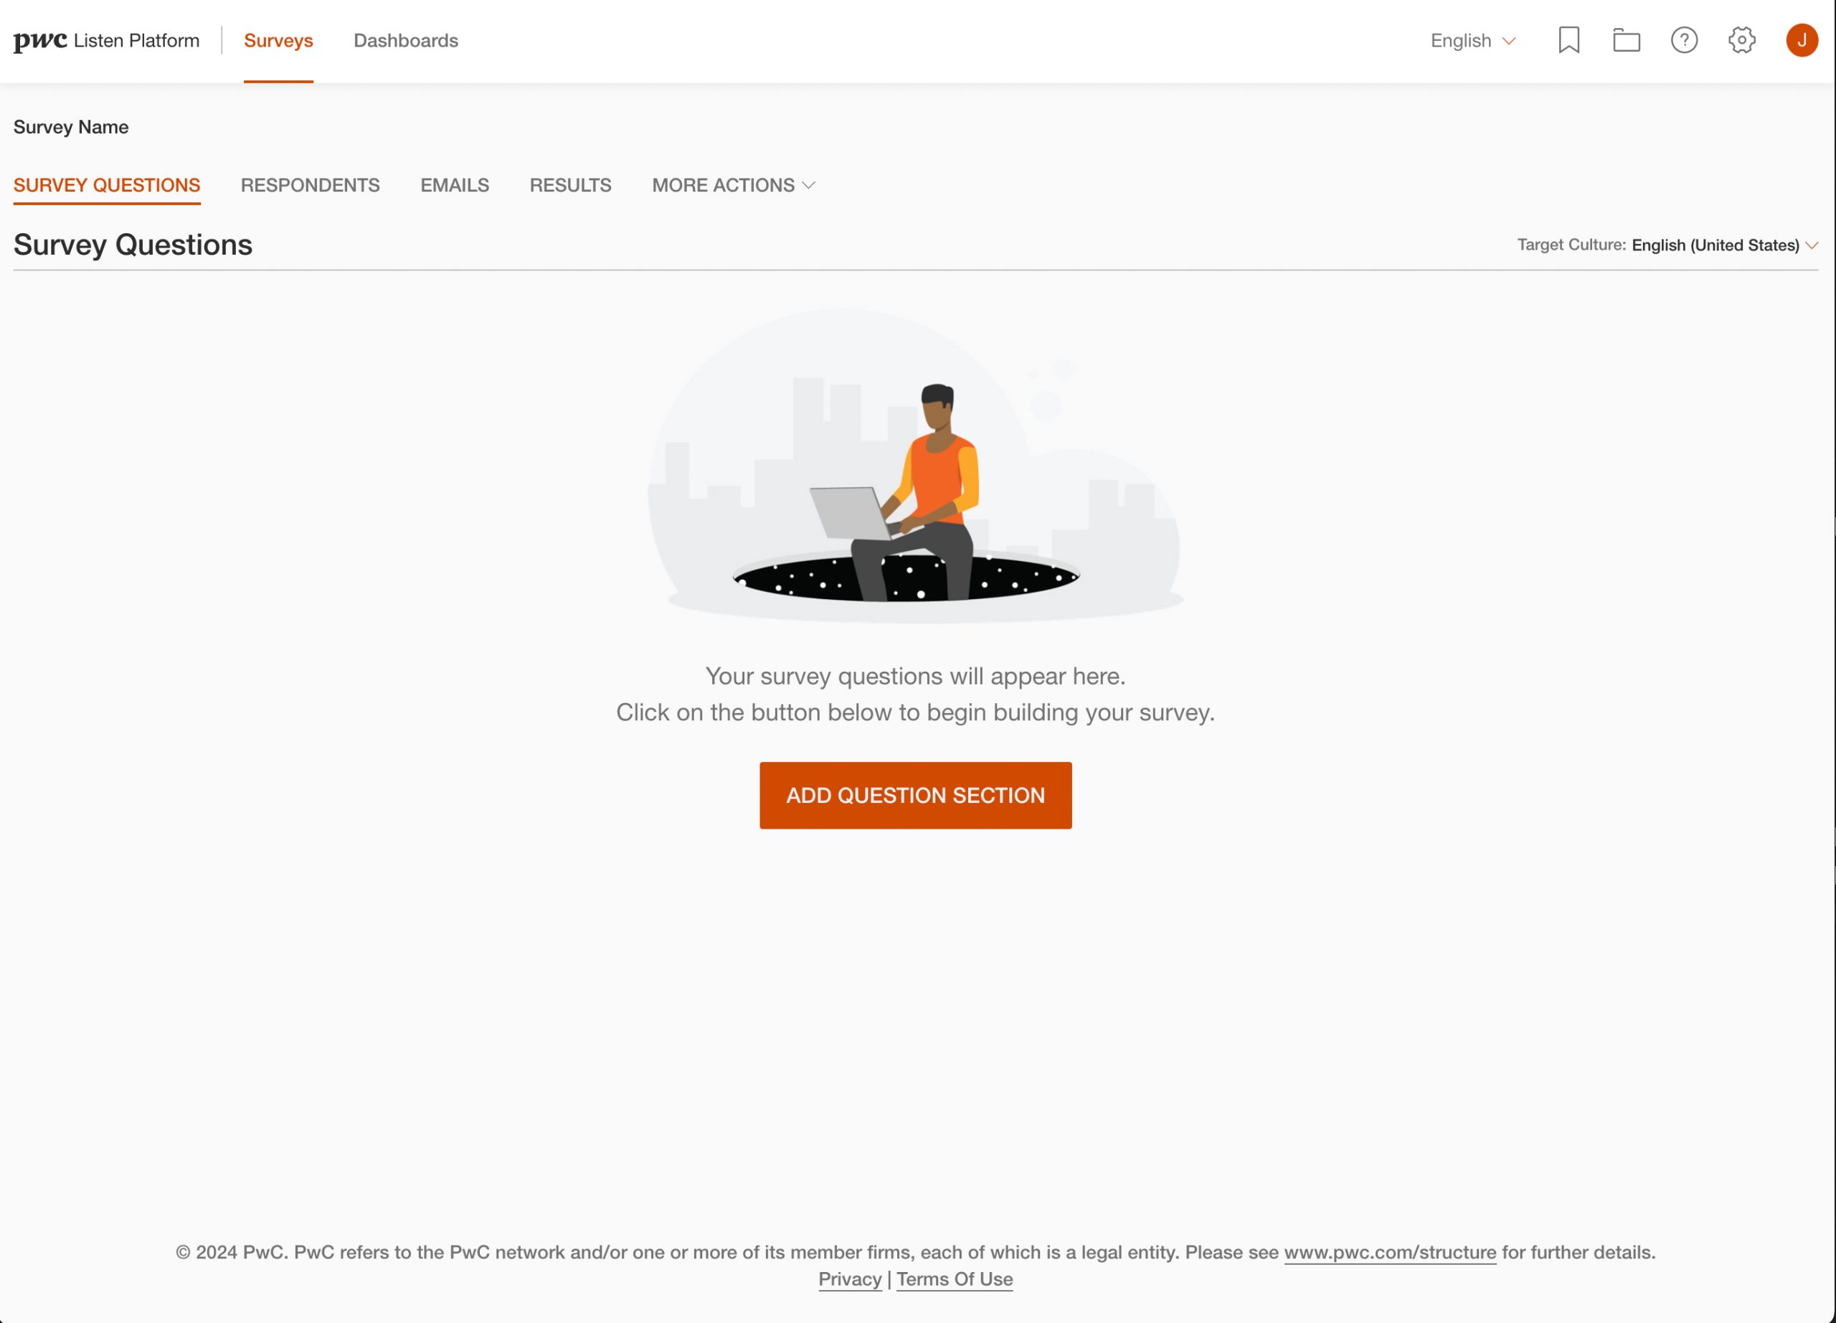Open the www.pwc.com/structure link

(x=1389, y=1253)
